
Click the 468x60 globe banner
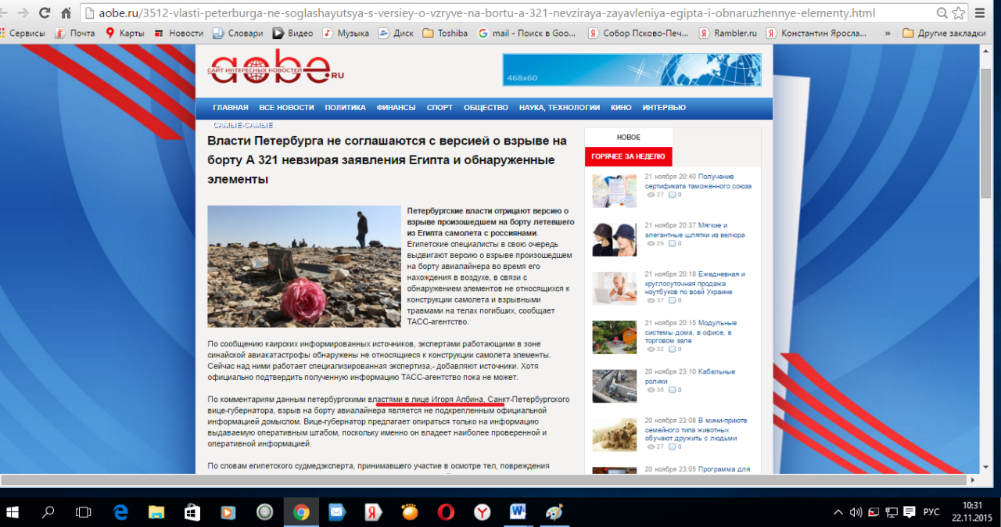coord(632,69)
